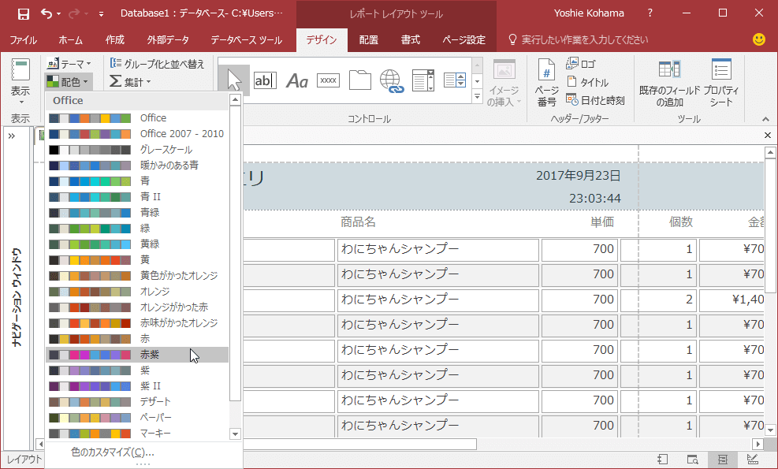
Task: Click the quantity cell showing 2
Action: coord(658,300)
